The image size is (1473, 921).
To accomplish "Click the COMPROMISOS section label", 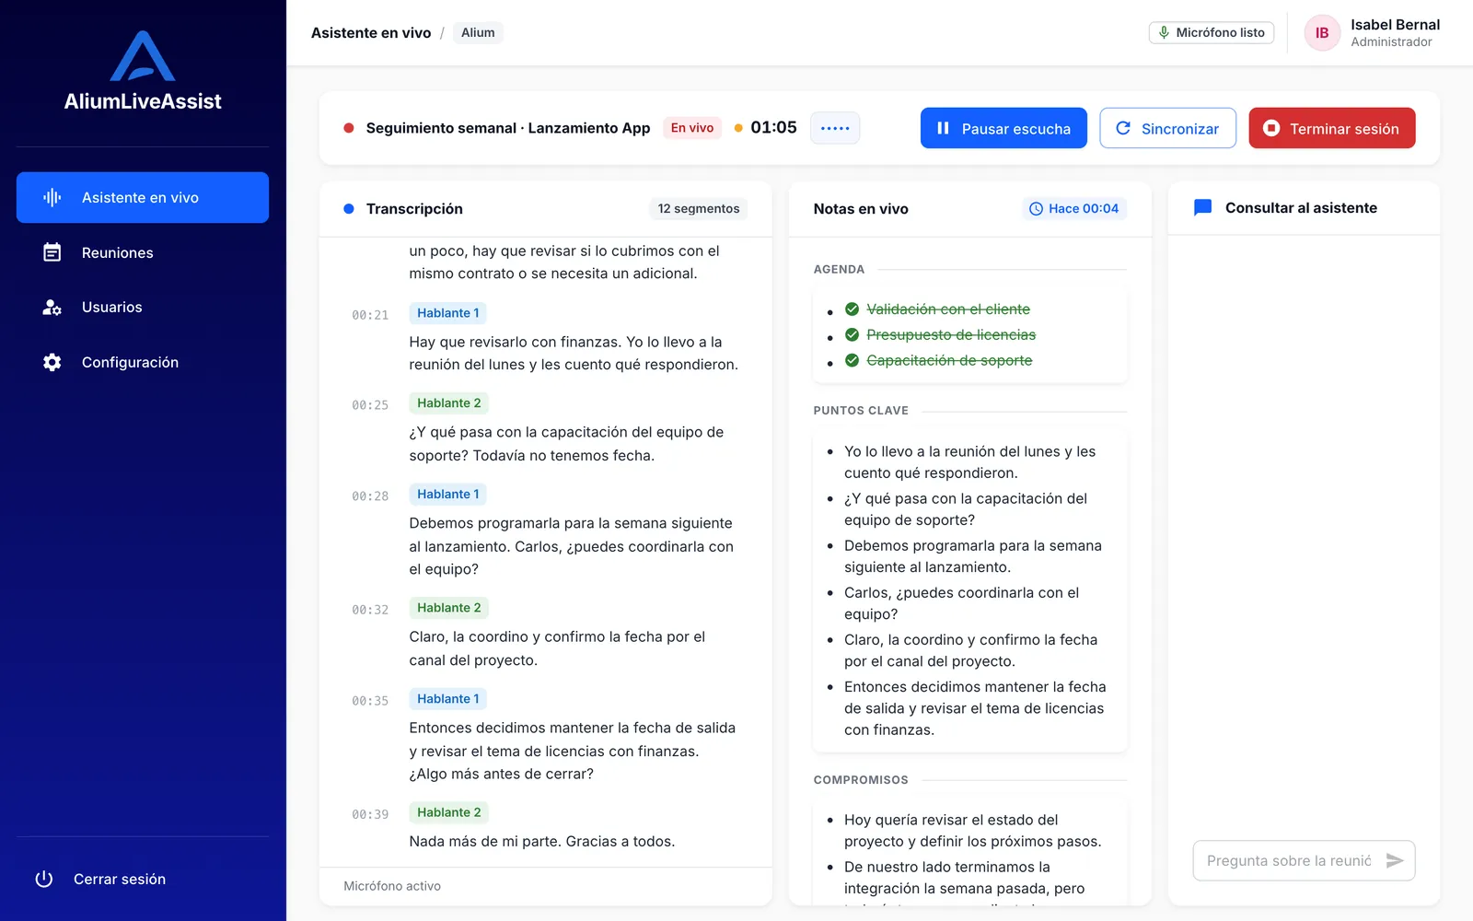I will [861, 780].
